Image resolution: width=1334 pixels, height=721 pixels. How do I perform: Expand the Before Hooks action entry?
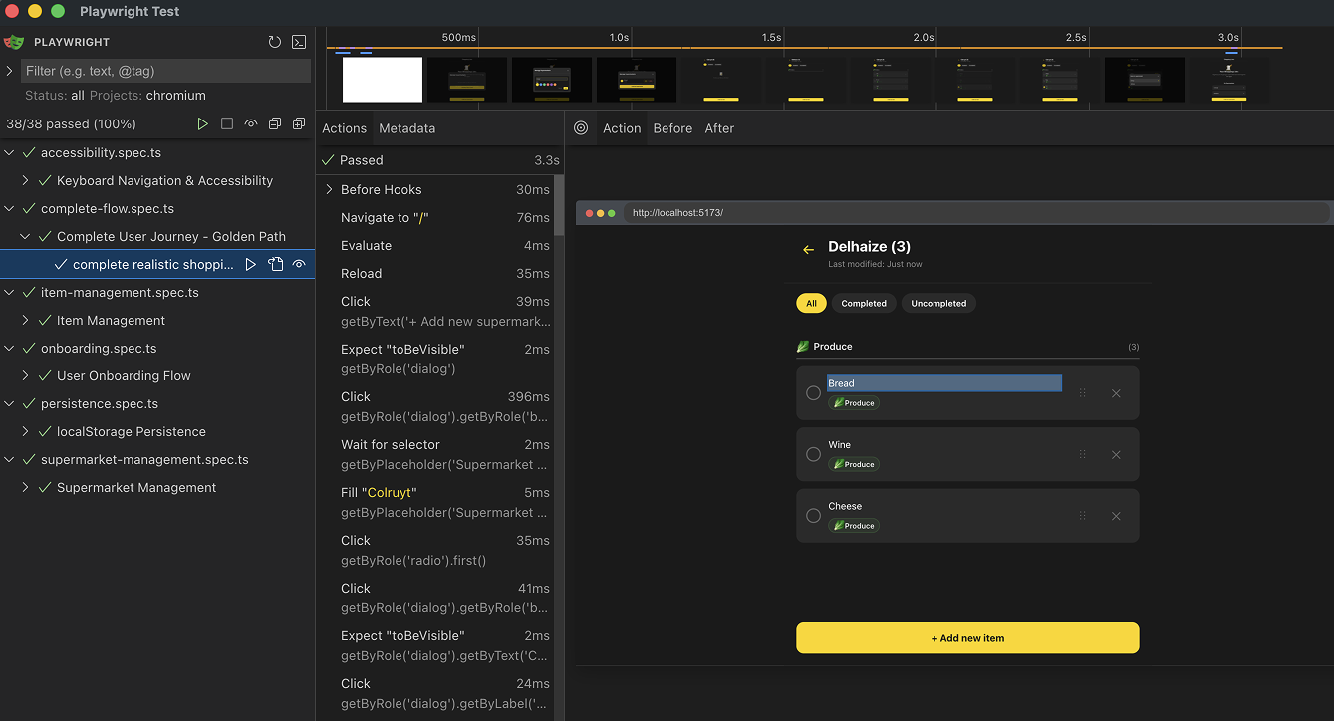click(329, 189)
